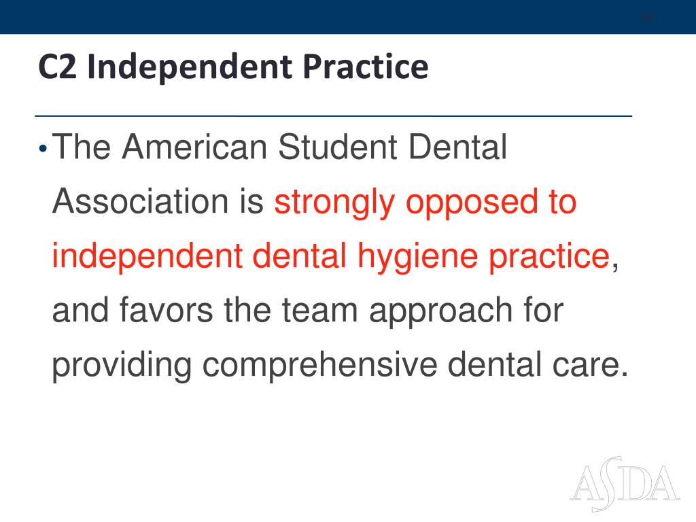Click the faint mark in the header bar
Viewport: 696px width, 522px height.
(648, 18)
